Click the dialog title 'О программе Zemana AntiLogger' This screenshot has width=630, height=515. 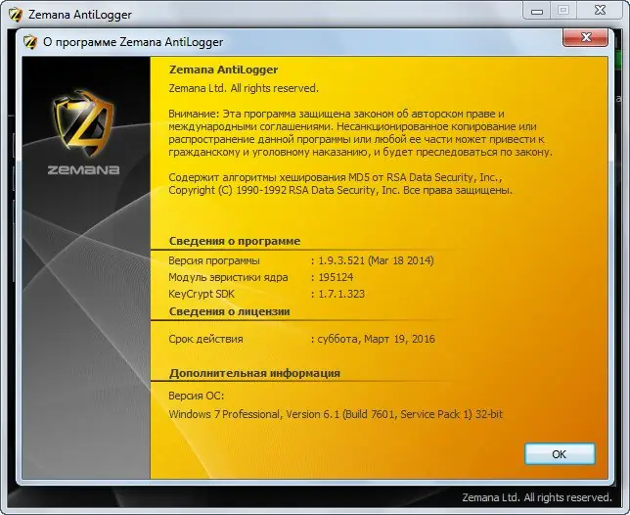point(133,42)
